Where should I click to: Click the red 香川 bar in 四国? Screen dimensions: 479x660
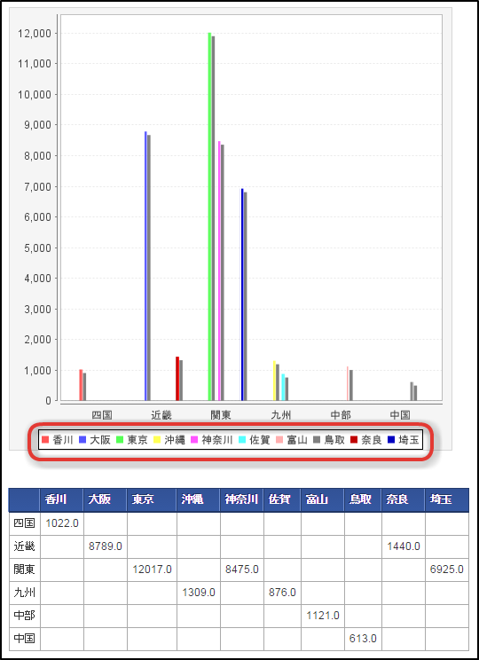tap(82, 385)
